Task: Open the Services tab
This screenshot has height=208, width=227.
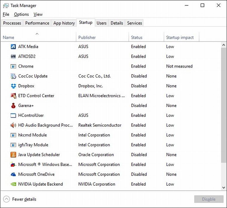Action: click(134, 23)
